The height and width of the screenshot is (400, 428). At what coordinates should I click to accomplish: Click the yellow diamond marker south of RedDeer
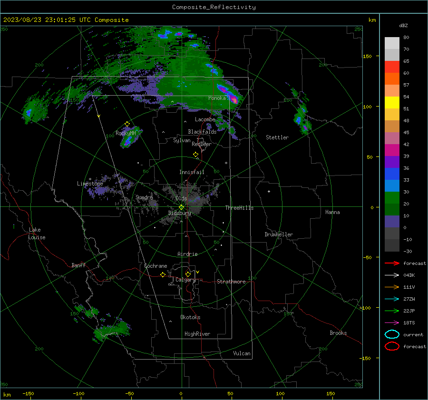click(x=195, y=155)
